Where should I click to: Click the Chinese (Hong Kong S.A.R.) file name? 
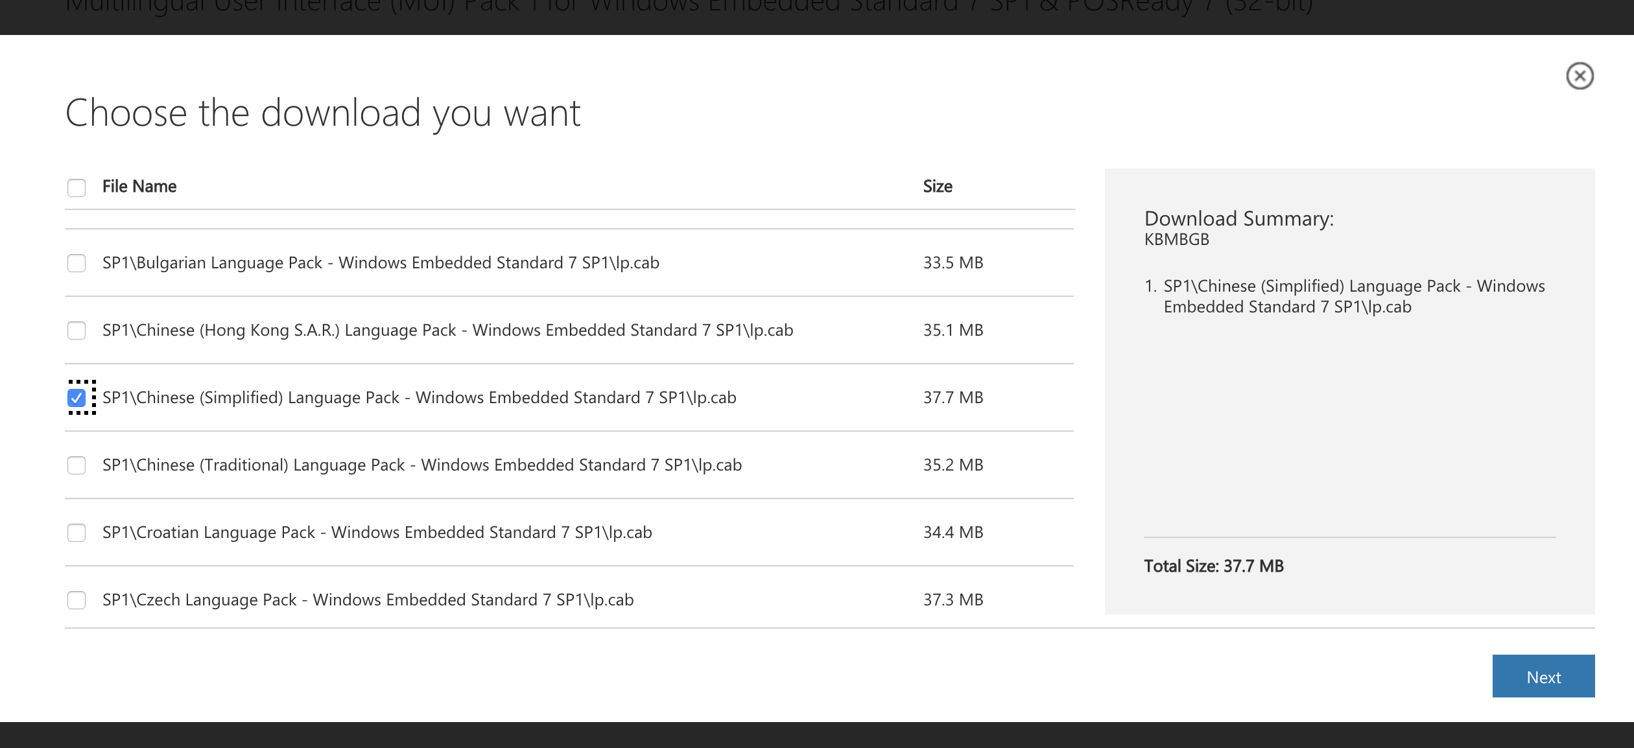[447, 331]
